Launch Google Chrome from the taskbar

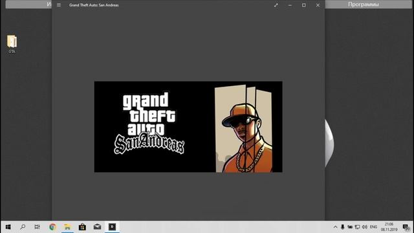click(x=52, y=227)
